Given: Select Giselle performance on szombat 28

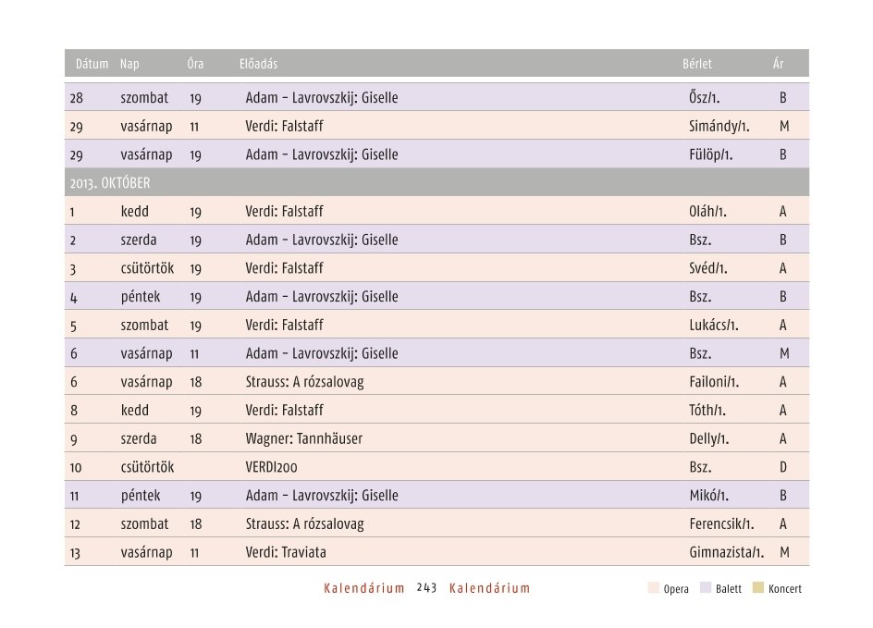Looking at the screenshot, I should pyautogui.click(x=322, y=98).
